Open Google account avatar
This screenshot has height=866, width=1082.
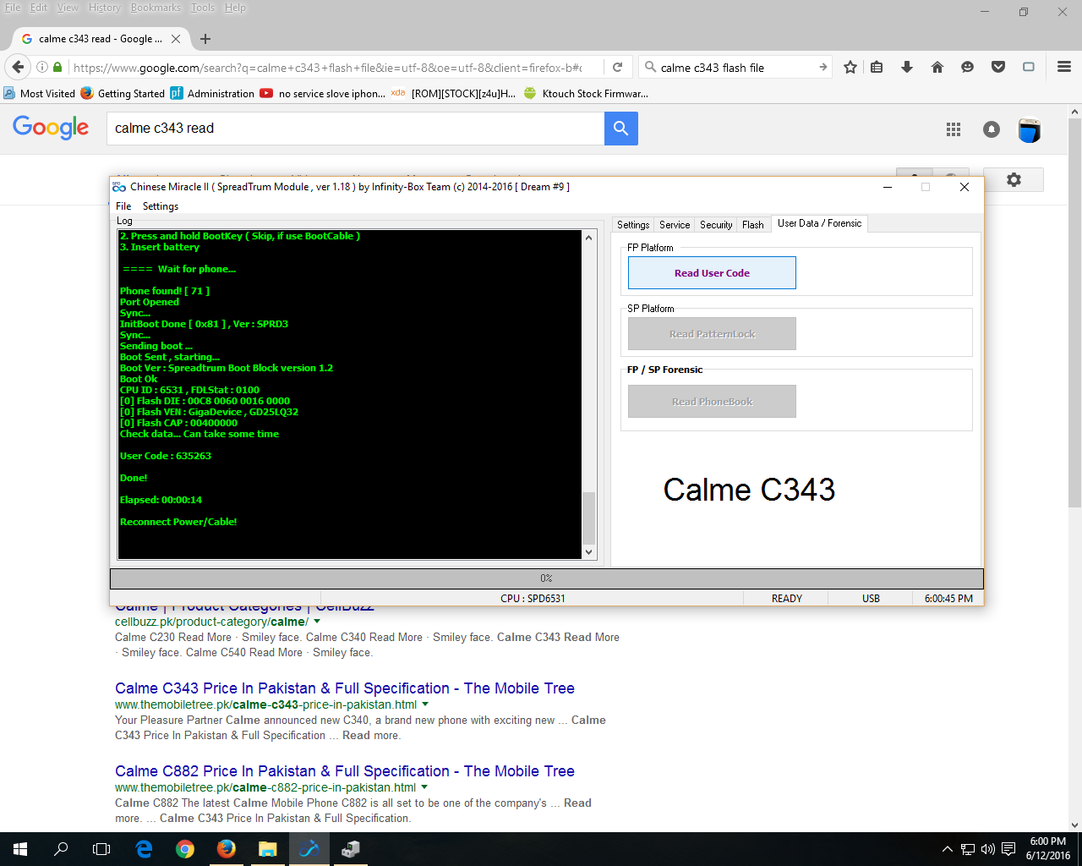coord(1030,129)
